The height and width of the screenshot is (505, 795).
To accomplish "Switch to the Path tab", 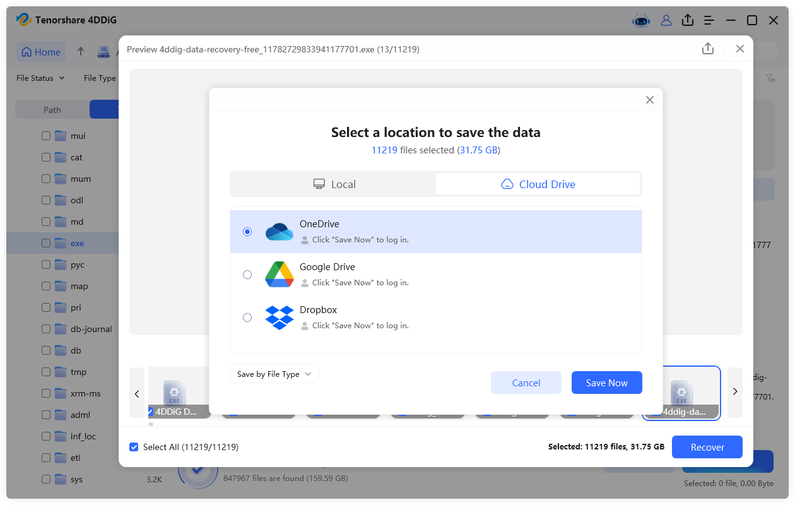I will pos(52,110).
